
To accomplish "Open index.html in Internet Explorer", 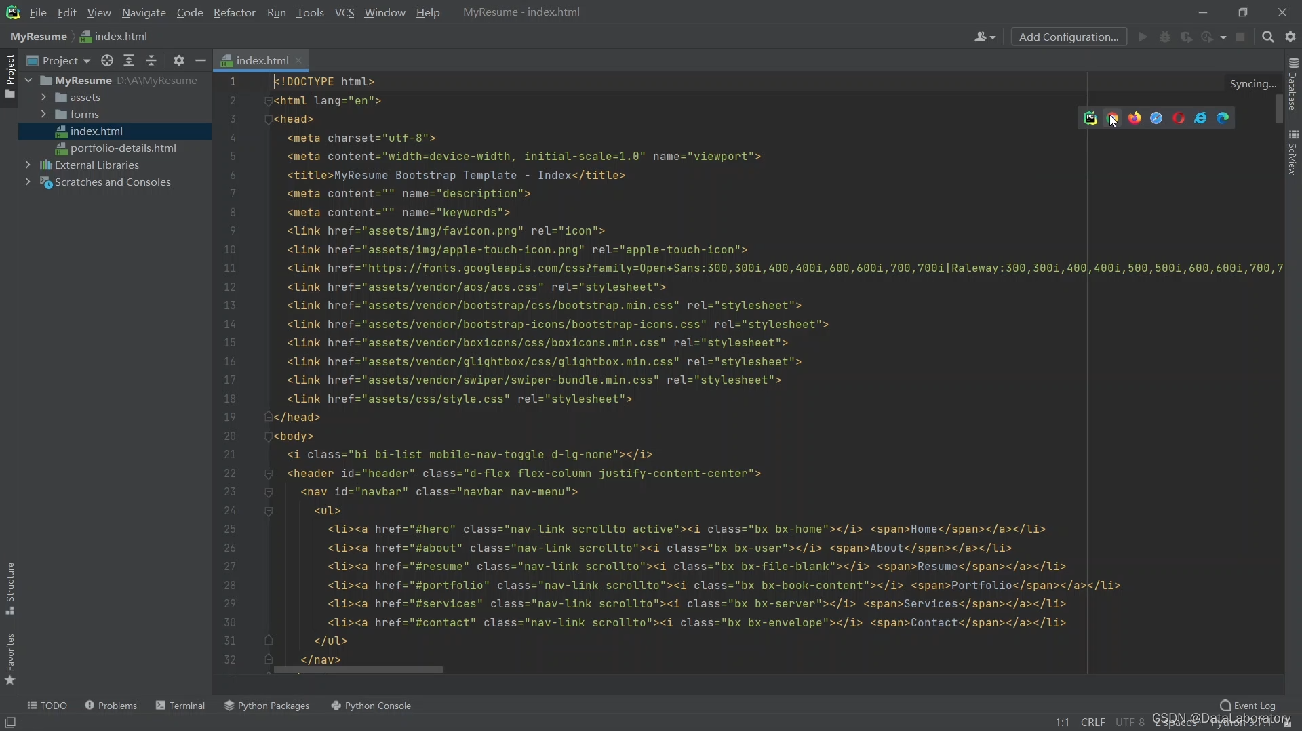I will pos(1200,118).
